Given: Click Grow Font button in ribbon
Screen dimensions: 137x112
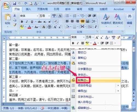Looking at the screenshot, I should pyautogui.click(x=55, y=27).
